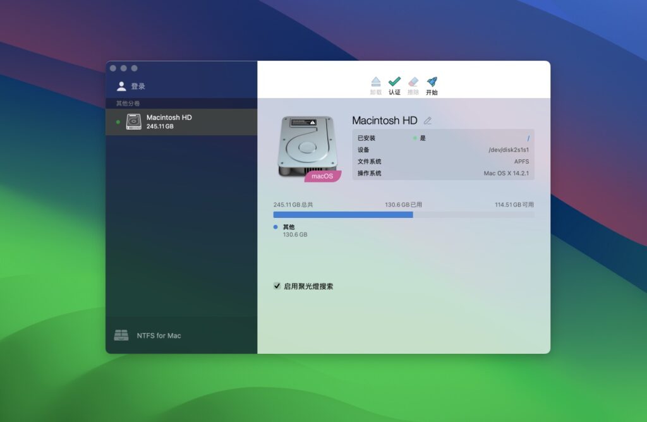647x422 pixels.
Task: Launch 开始 using the rocket icon
Action: [432, 81]
